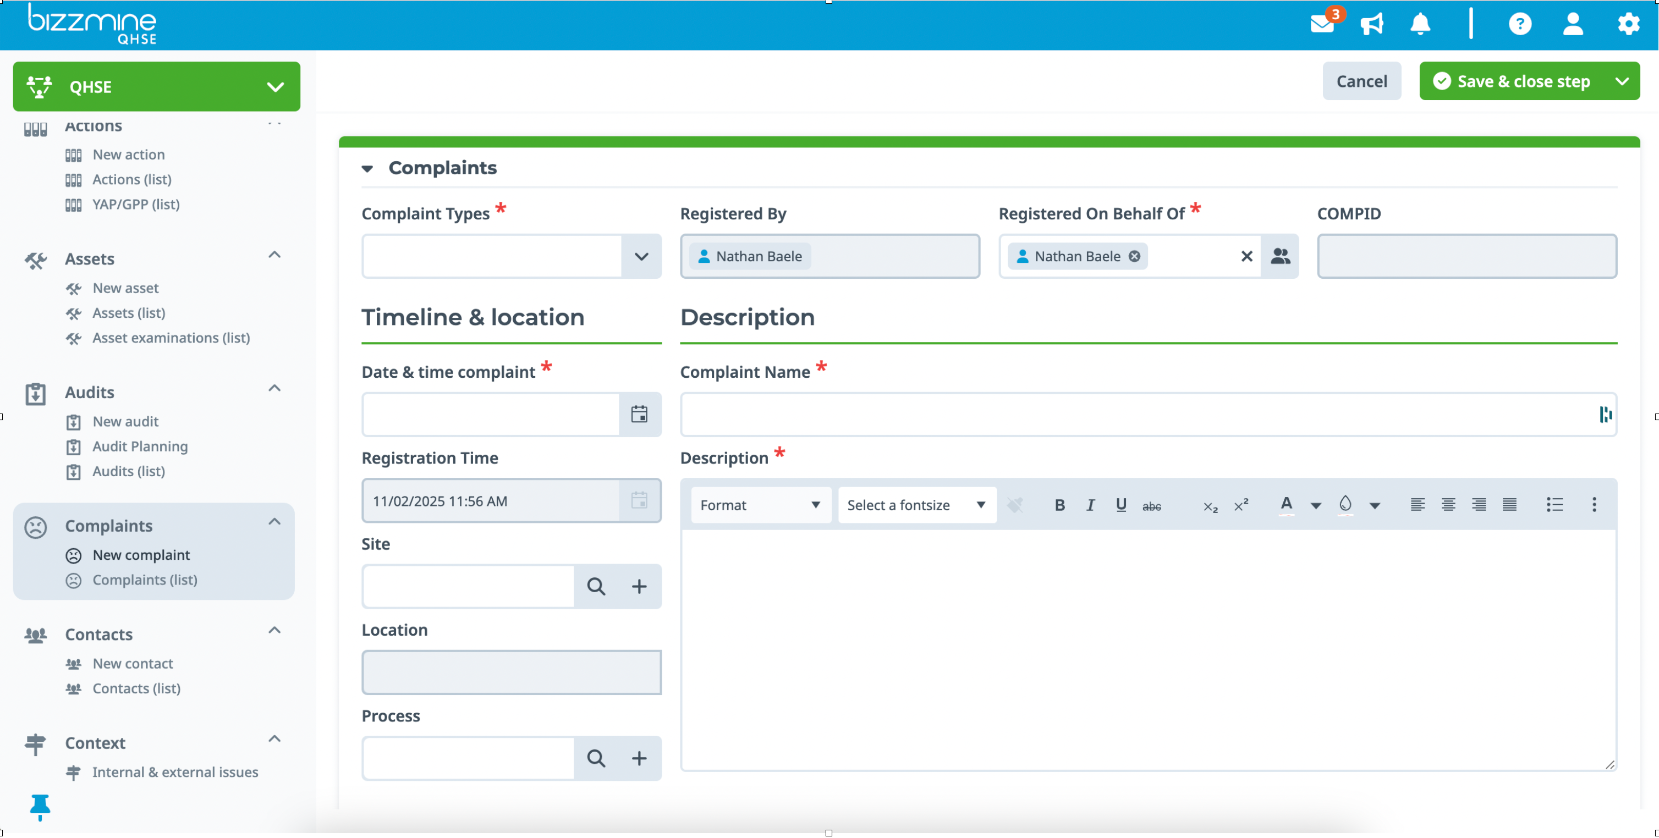This screenshot has width=1659, height=838.
Task: Apply underline formatting
Action: (x=1120, y=505)
